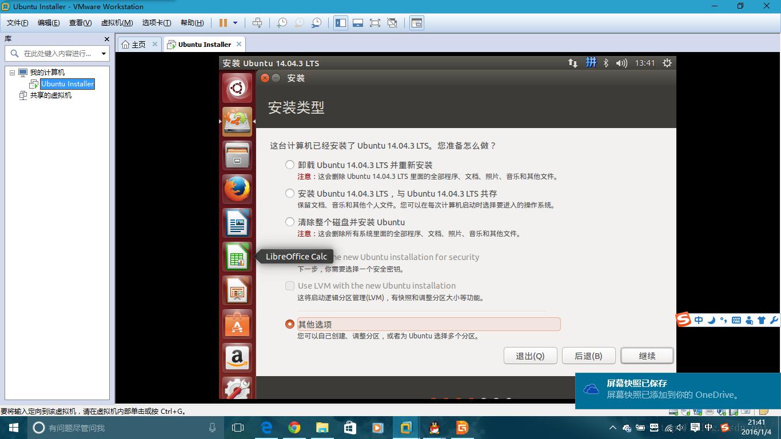Toggle Sogou half/full-width moon icon
The image size is (781, 439).
(x=711, y=320)
